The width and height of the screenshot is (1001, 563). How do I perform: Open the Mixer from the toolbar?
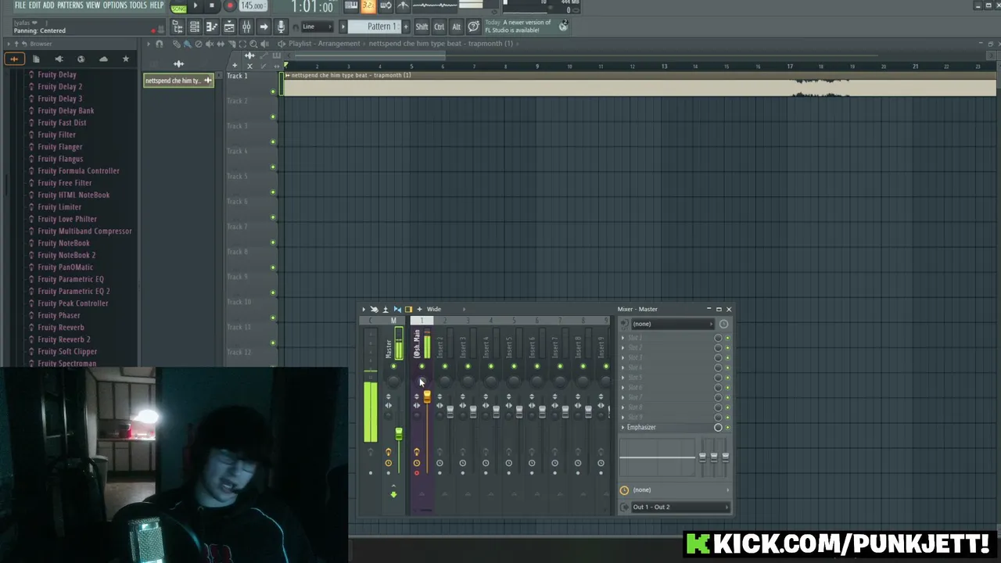(246, 27)
